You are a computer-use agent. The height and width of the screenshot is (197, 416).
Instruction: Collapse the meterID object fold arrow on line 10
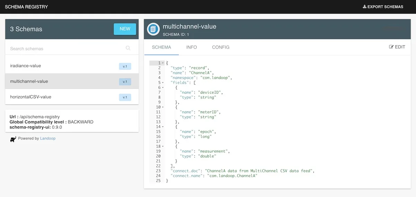coord(163,107)
